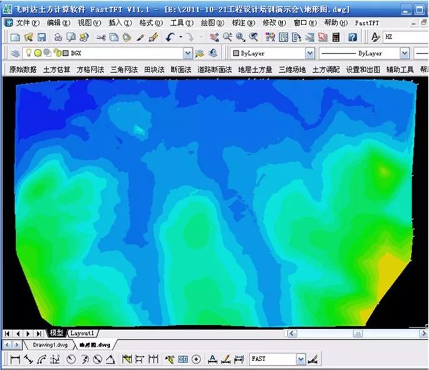Click the ByLayer color swatch square
The width and height of the screenshot is (429, 370).
(x=236, y=53)
